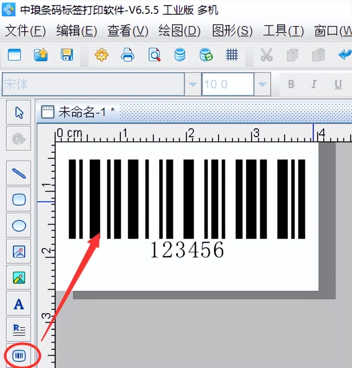Expand the font size dropdown
This screenshot has width=352, height=368.
point(262,84)
